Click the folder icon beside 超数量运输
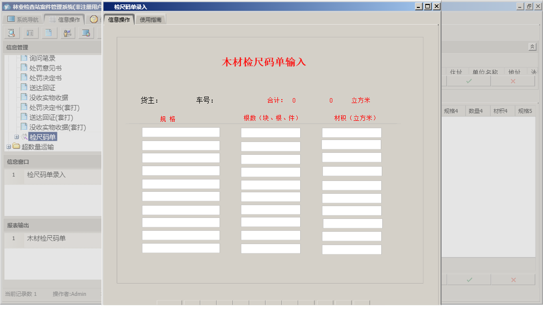543x323 pixels. click(16, 146)
